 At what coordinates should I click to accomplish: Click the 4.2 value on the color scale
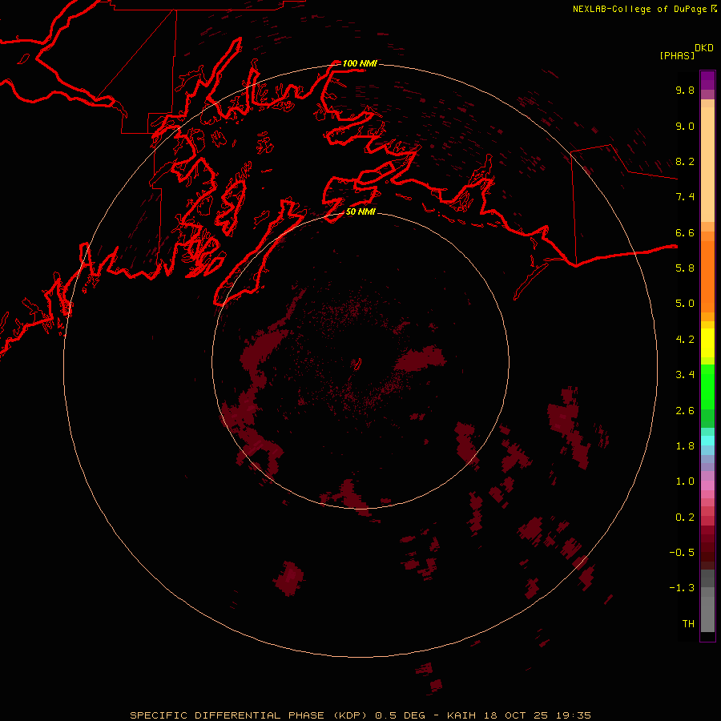pos(685,340)
